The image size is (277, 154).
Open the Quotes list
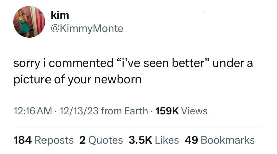(x=105, y=140)
